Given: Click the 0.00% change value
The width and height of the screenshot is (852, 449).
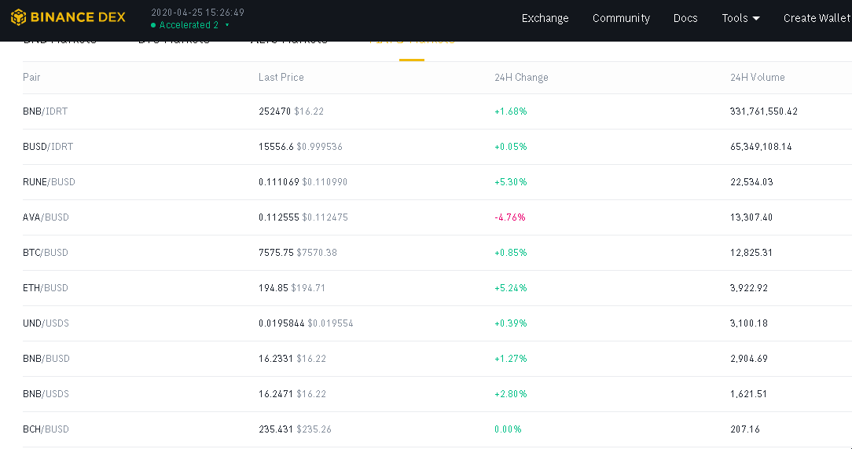Looking at the screenshot, I should click(508, 429).
